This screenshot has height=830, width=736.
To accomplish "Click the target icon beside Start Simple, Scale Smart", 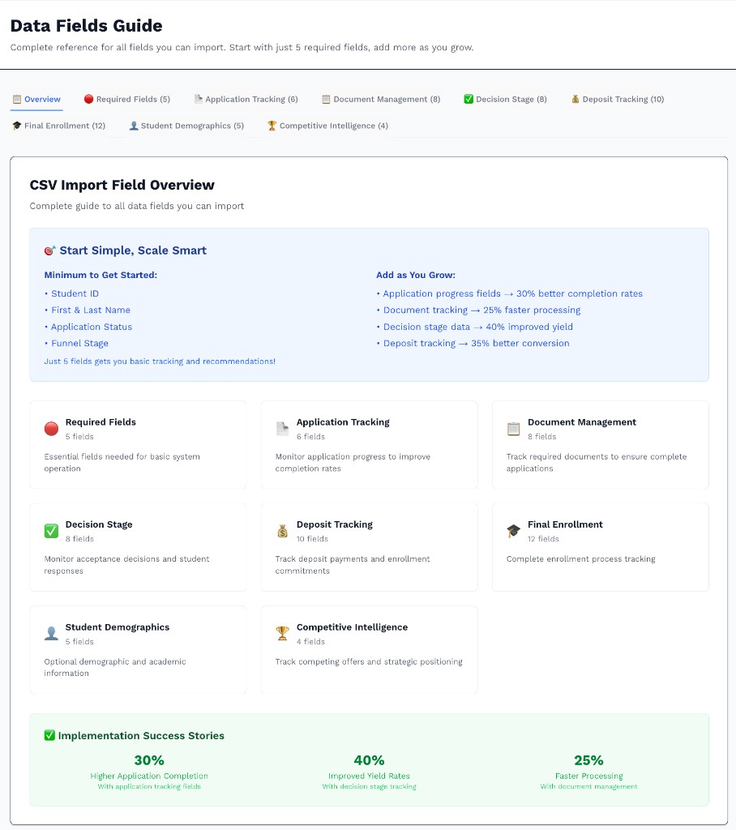I will [49, 250].
